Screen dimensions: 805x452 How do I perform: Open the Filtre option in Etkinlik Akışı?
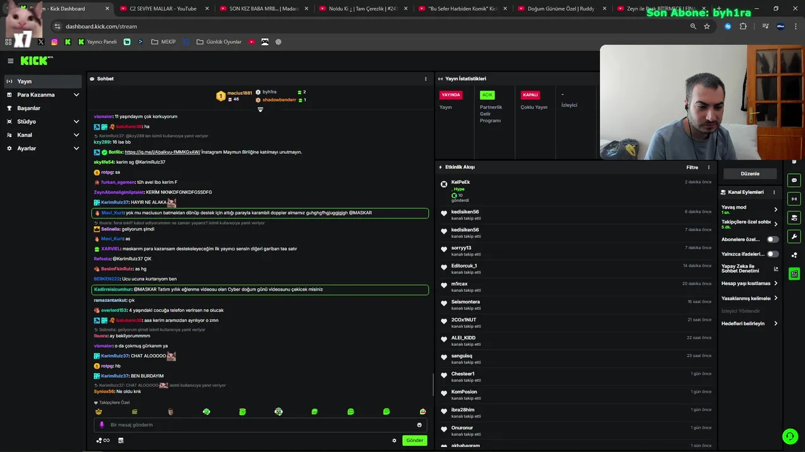[692, 168]
